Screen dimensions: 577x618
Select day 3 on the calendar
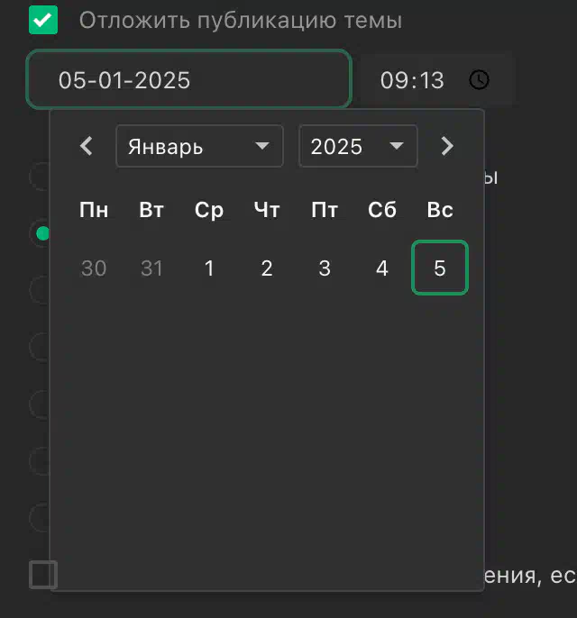pos(325,268)
